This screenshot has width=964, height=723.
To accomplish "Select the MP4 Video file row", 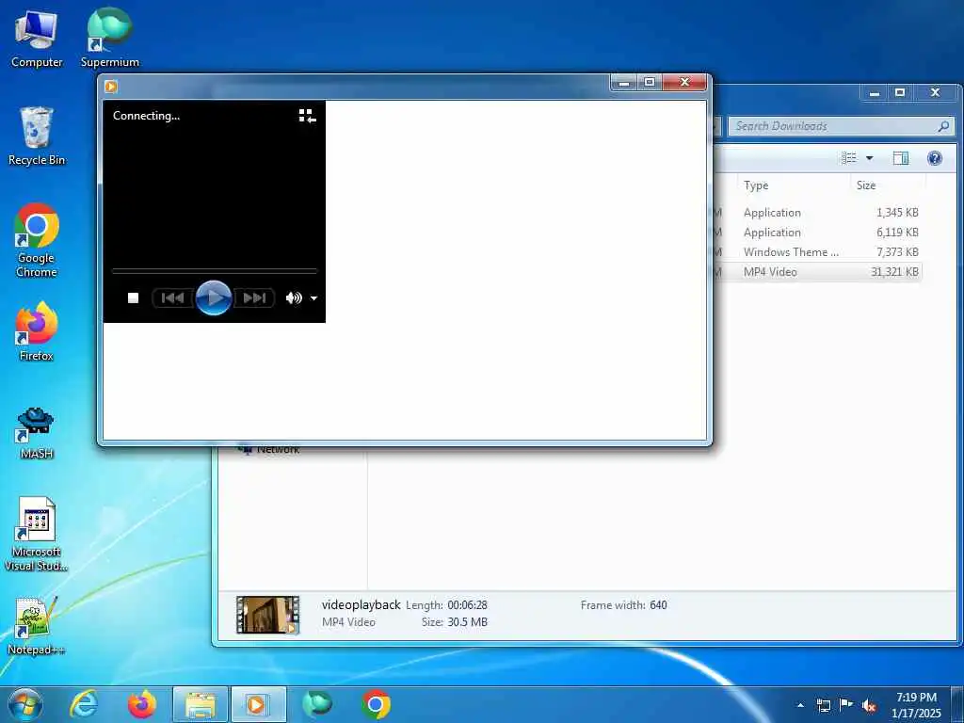I will coord(818,272).
